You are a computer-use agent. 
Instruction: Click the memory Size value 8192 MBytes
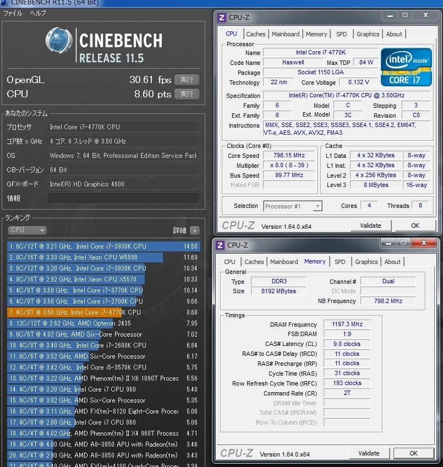(x=278, y=291)
